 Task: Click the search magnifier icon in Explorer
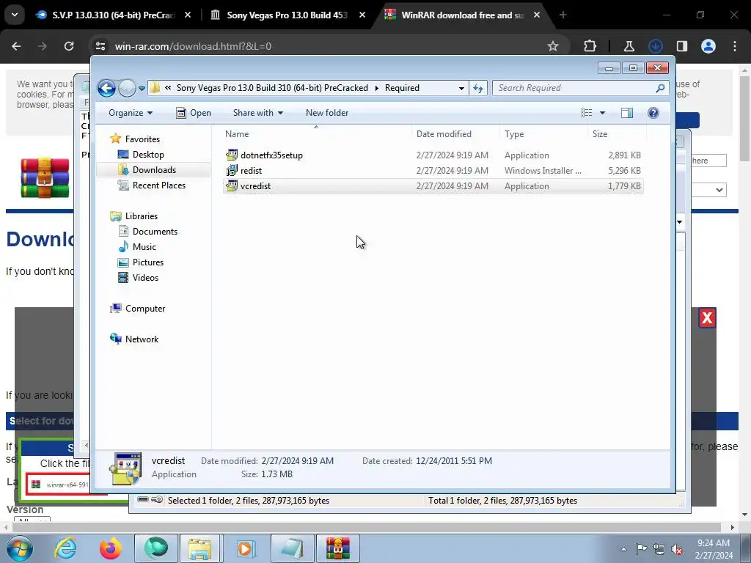(x=661, y=88)
